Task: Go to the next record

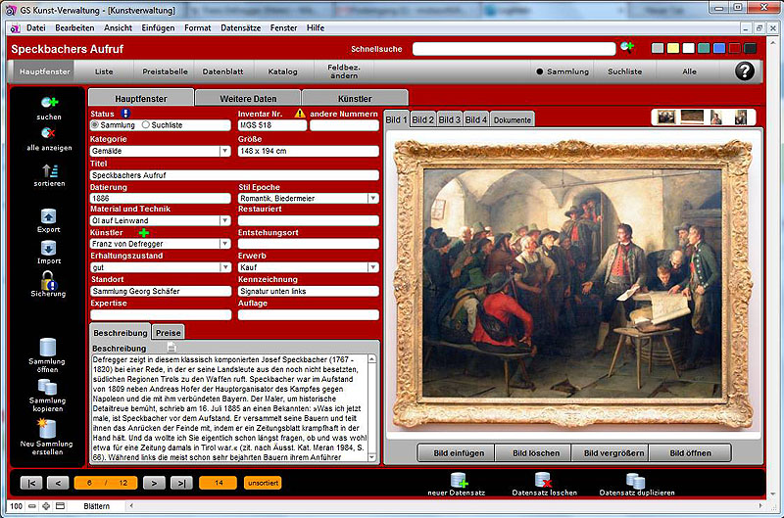Action: tap(154, 483)
